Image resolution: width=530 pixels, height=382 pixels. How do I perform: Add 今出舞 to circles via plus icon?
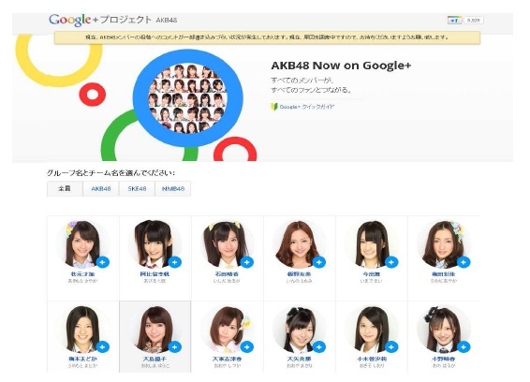[391, 262]
